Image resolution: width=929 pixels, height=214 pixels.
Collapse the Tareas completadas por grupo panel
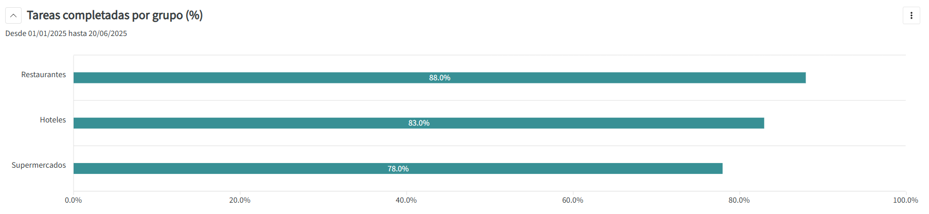13,15
